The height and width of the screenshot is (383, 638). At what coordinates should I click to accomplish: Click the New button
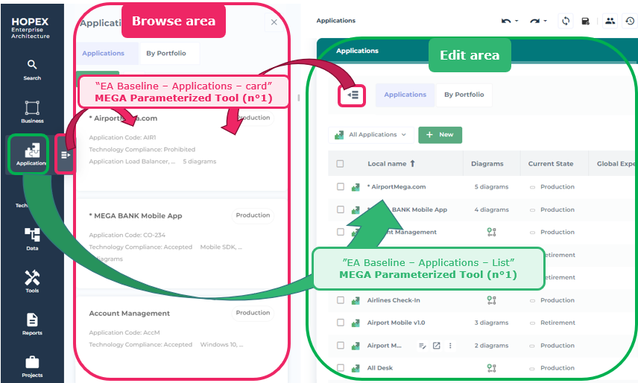tap(440, 135)
